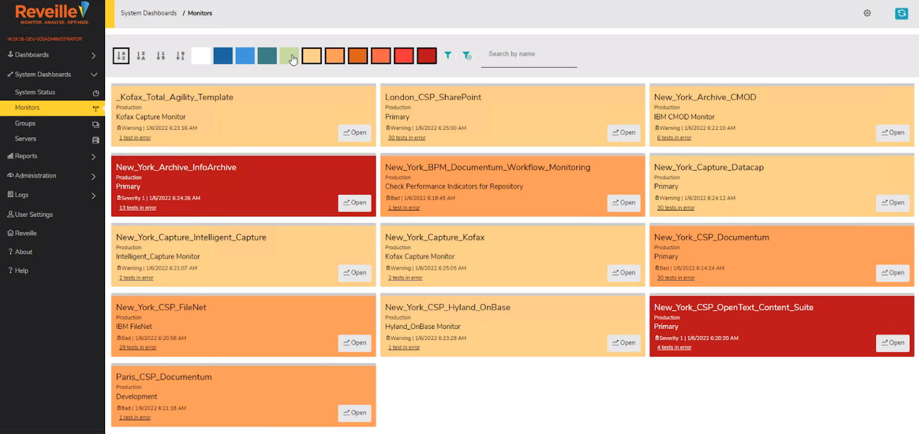Screen dimensions: 919x434
Task: Sort monitors by severity ascending 1 to 9
Action: coord(161,56)
